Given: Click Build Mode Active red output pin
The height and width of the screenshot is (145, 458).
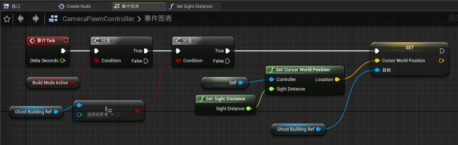Looking at the screenshot, I should click(72, 83).
